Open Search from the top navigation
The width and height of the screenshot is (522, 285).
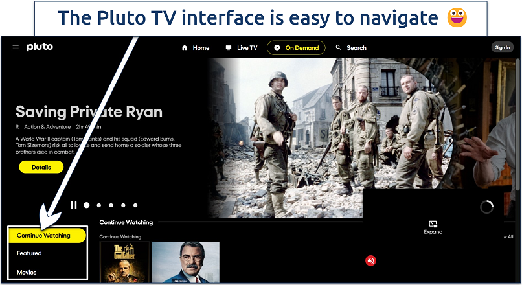[351, 48]
